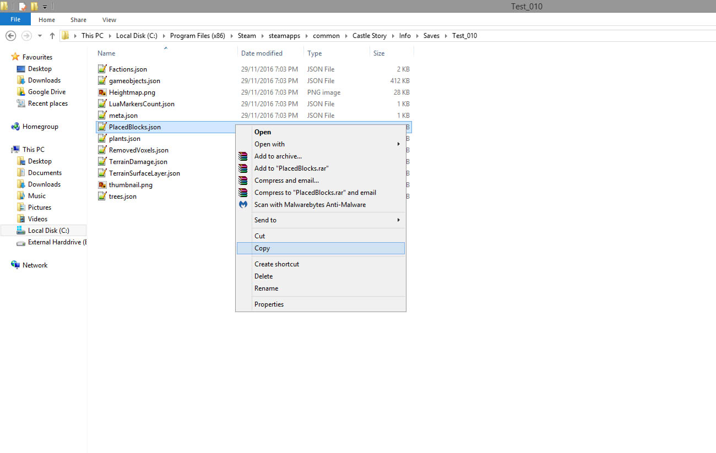Click the WinRAR icon beside Add to "PlacedBlocks.rar"
The image size is (716, 453).
point(243,168)
